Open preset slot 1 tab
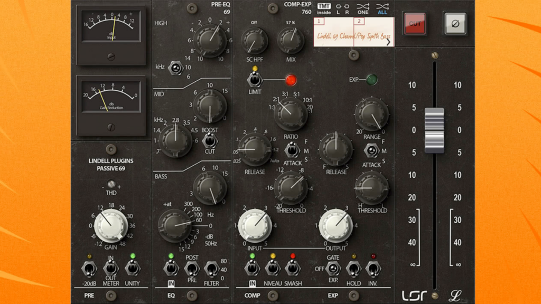 [x=319, y=21]
